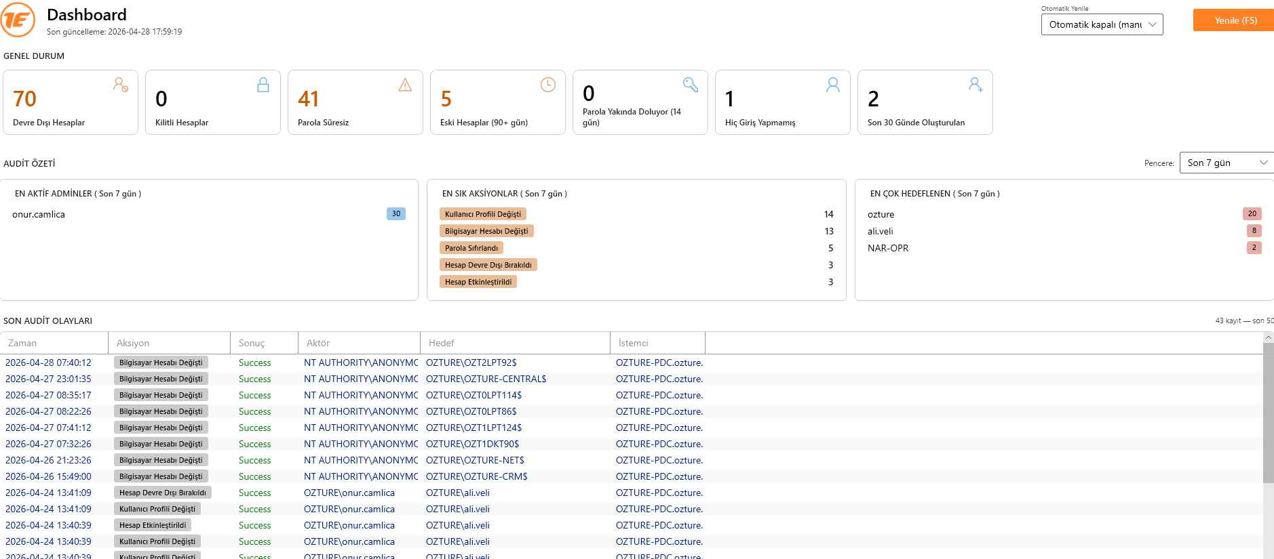Click target OZTURE\OZTURE-CENTRAL$ cell

pos(486,379)
